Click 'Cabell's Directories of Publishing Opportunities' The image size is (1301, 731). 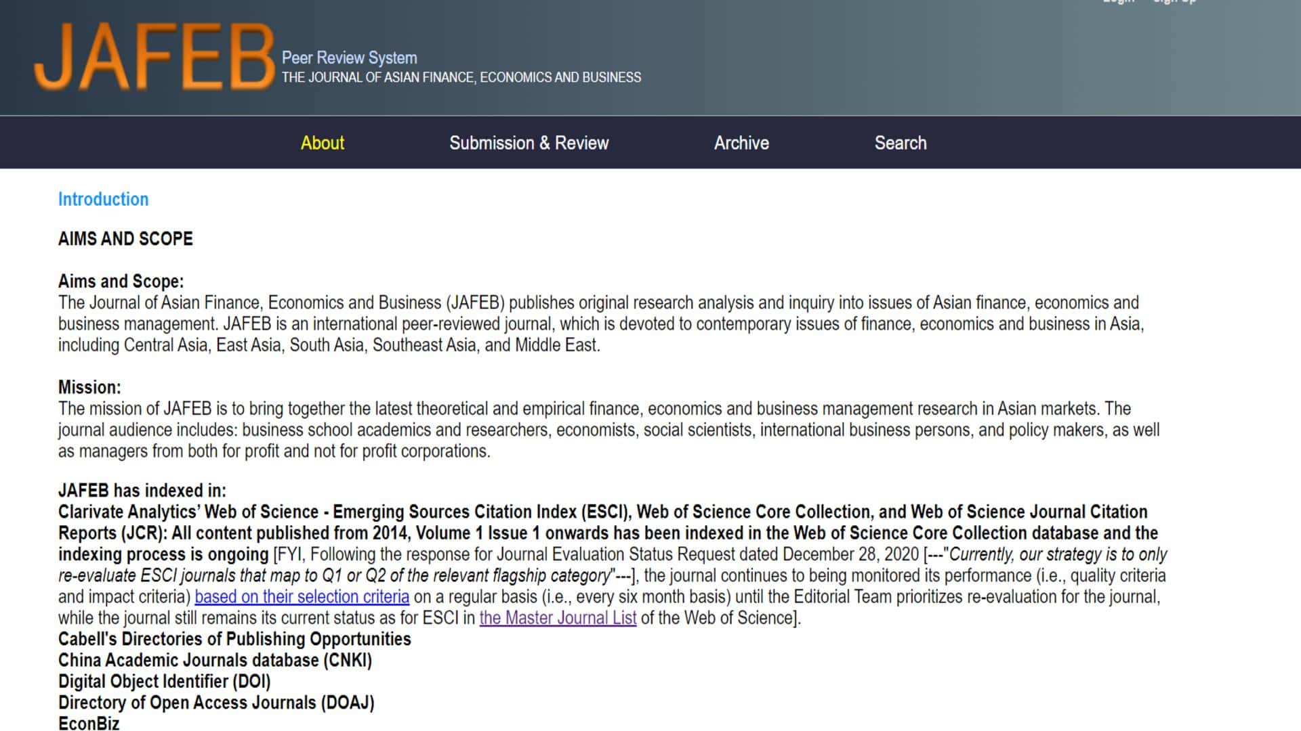[234, 639]
